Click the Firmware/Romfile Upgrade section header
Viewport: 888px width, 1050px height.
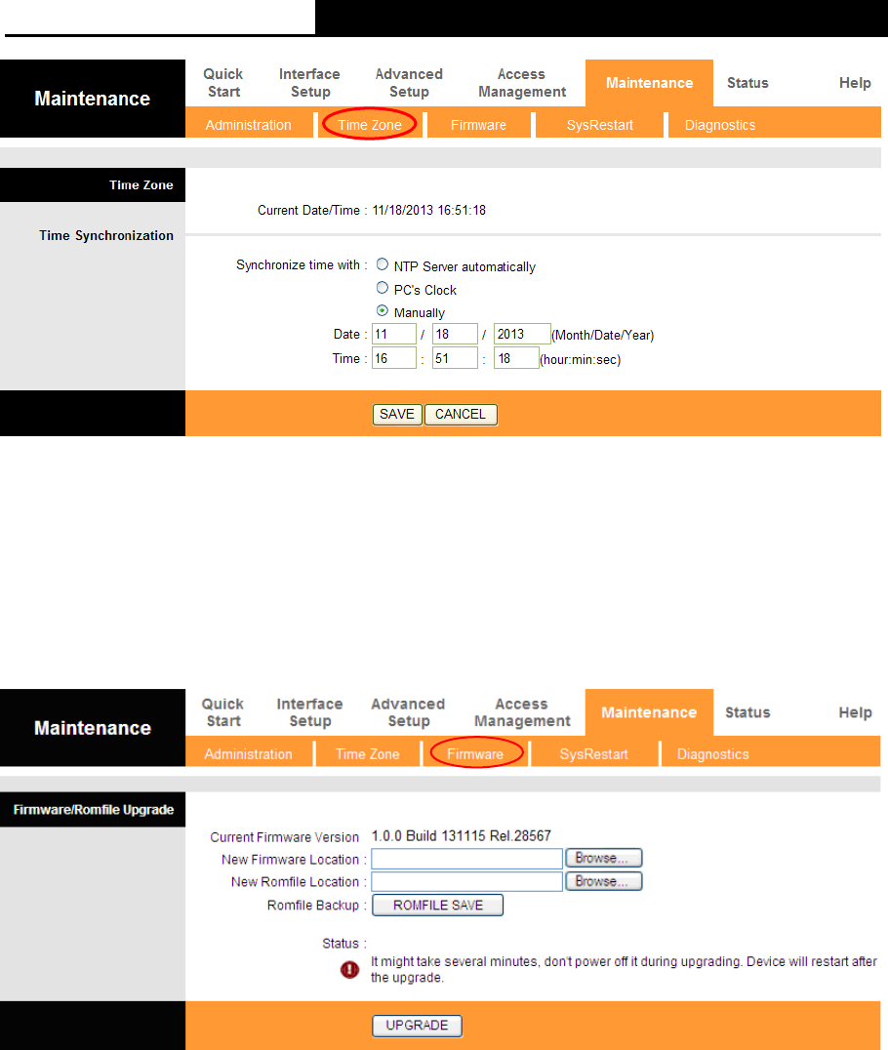point(93,810)
